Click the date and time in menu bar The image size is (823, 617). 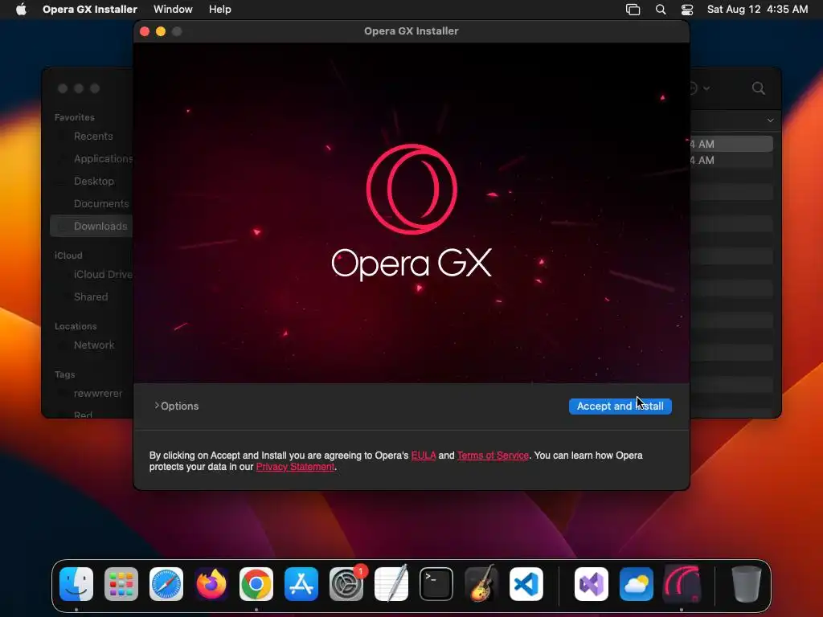click(757, 10)
